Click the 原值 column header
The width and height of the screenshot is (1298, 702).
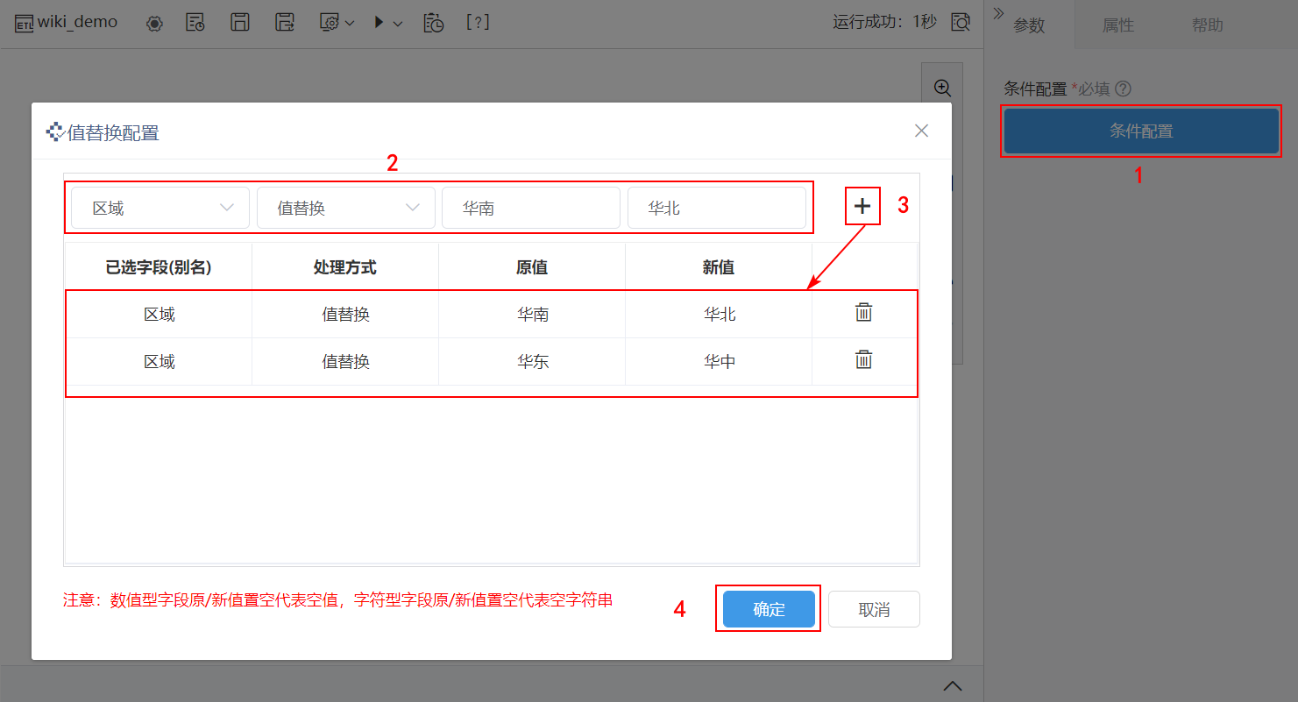coord(532,267)
